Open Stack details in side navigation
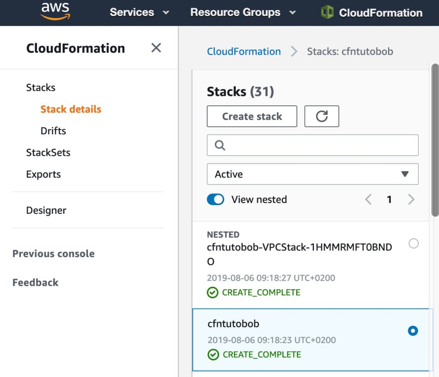 click(71, 109)
